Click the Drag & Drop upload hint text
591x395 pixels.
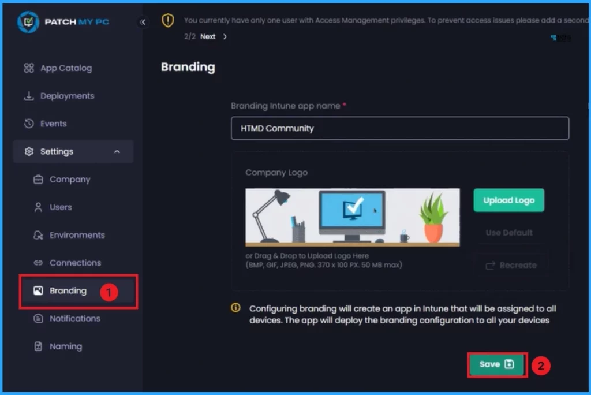323,260
